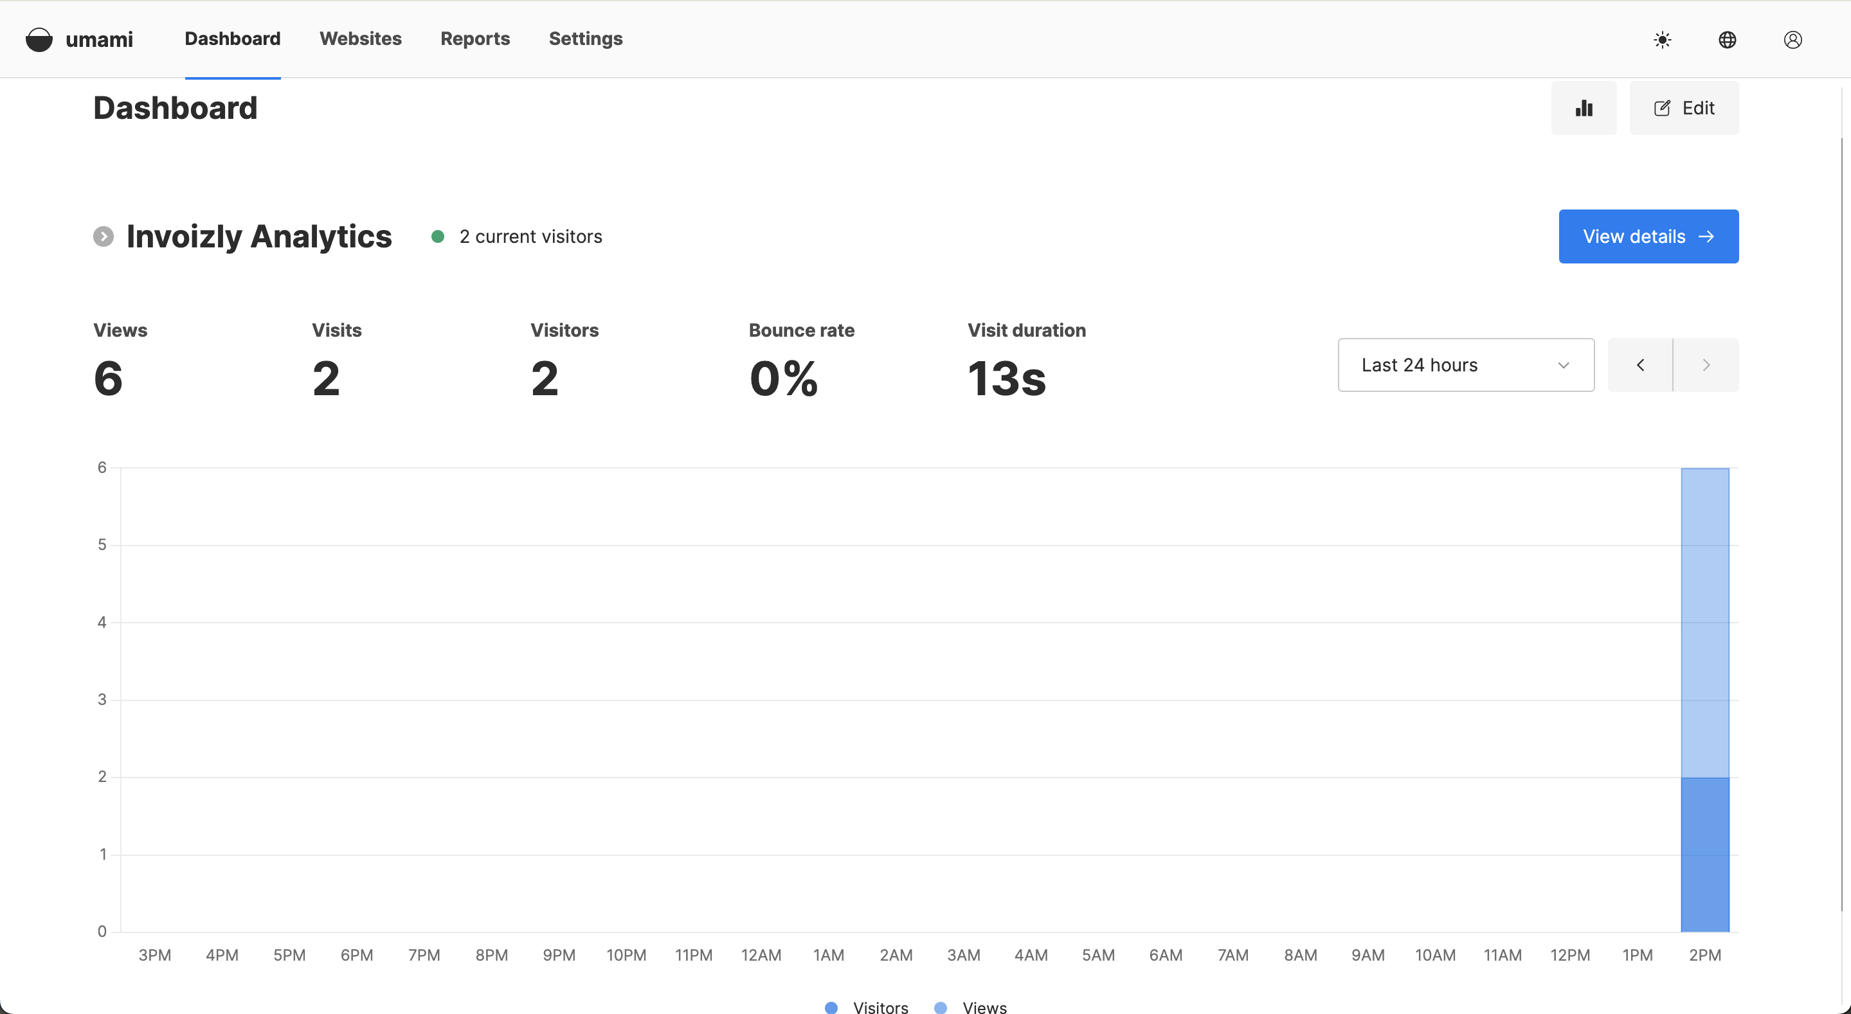Click the Visitors metric label
Screen dimensions: 1851x1014
click(x=564, y=330)
